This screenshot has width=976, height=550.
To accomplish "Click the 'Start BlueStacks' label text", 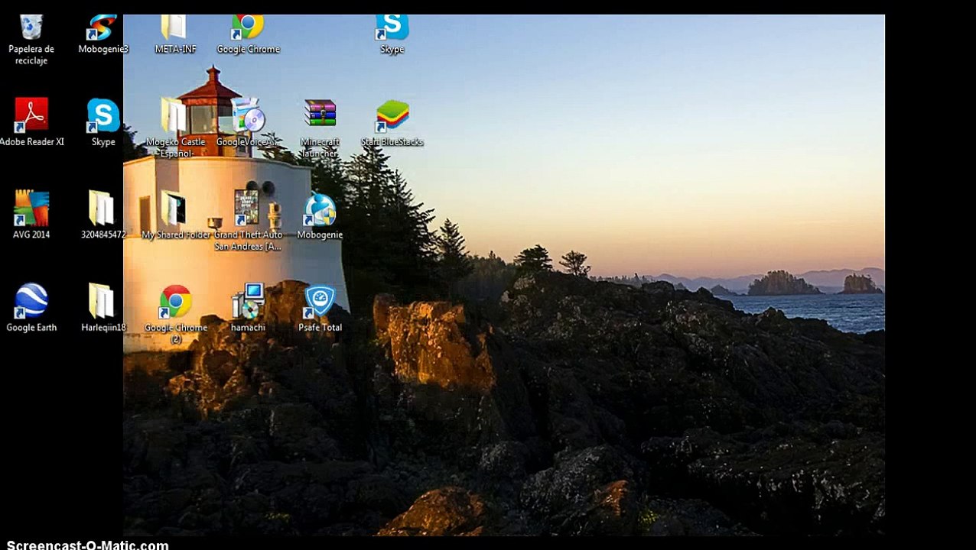I will click(392, 142).
